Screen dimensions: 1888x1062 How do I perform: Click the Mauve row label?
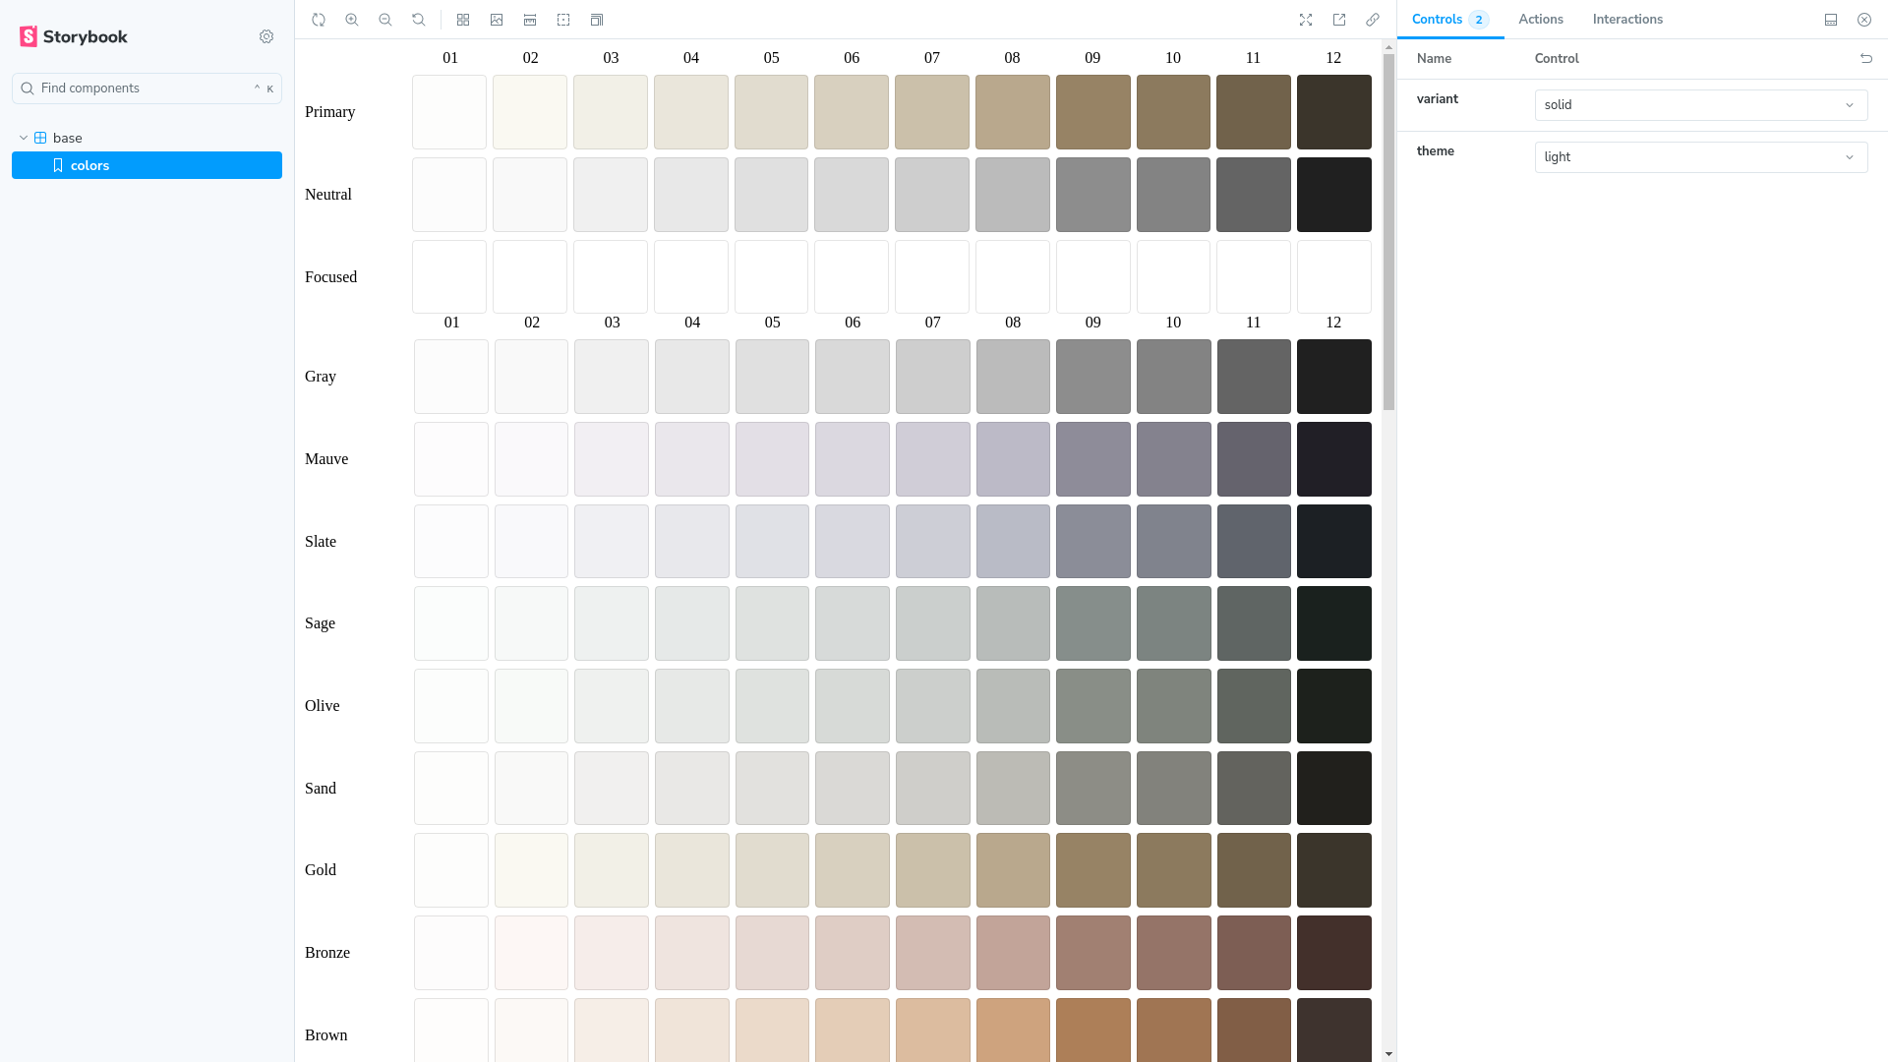point(326,459)
